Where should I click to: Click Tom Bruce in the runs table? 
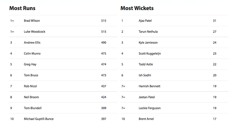click(x=31, y=75)
